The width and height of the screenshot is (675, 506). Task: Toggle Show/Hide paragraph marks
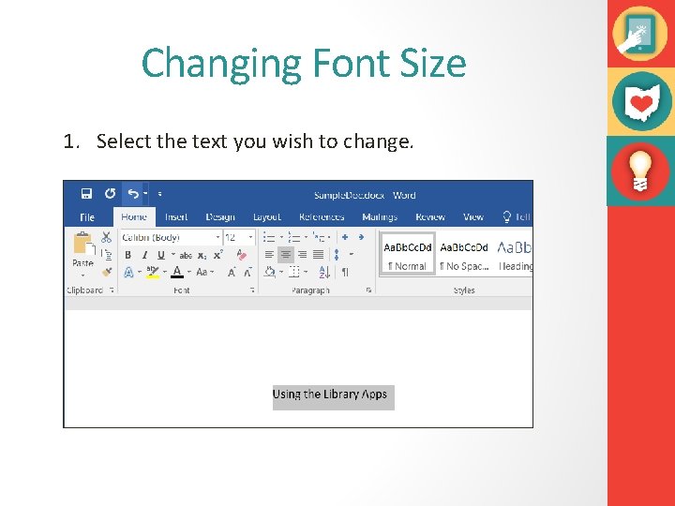345,272
